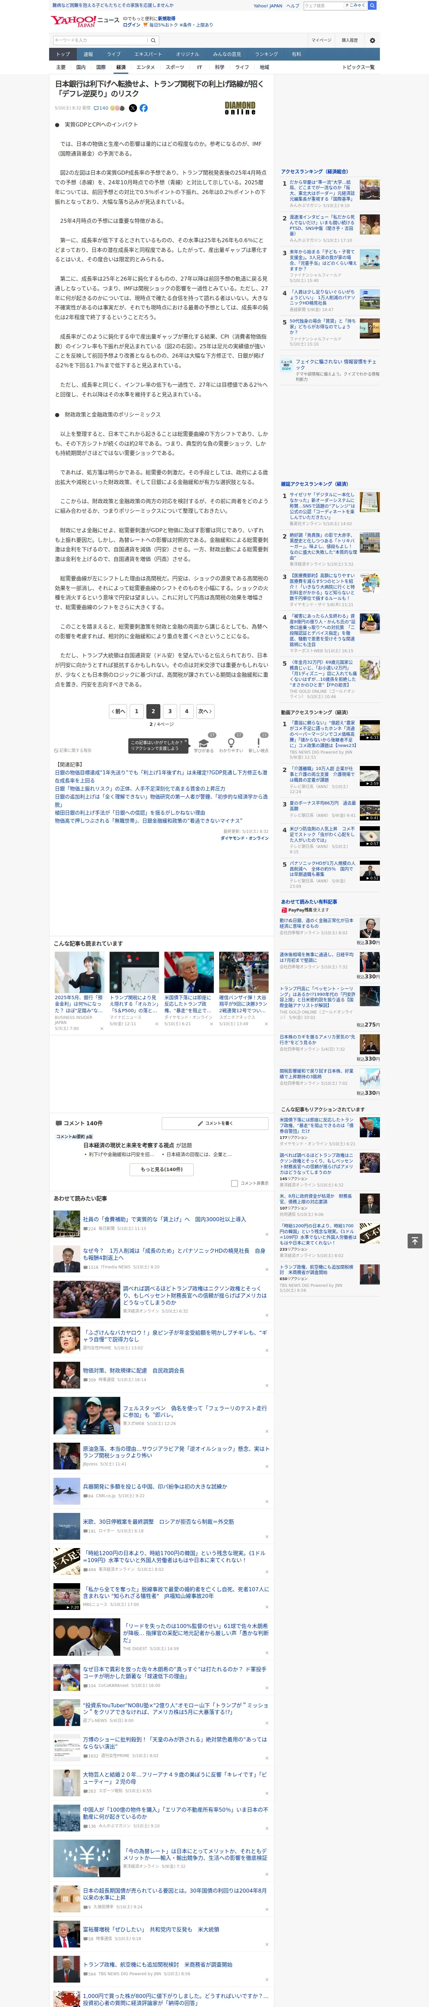This screenshot has width=429, height=2007.
Task: Open related article 植田日銀の利上げ手法
Action: pyautogui.click(x=130, y=812)
